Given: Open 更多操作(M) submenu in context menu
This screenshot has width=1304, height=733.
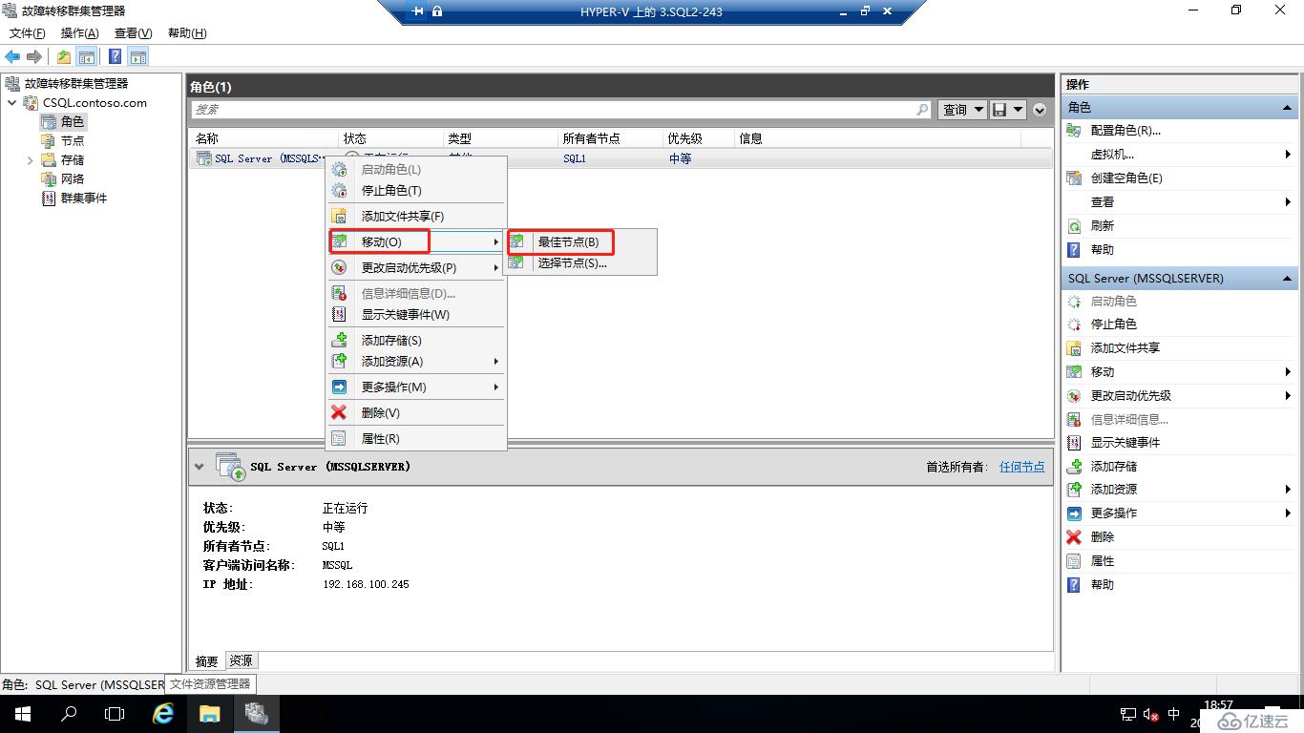Looking at the screenshot, I should coord(415,387).
